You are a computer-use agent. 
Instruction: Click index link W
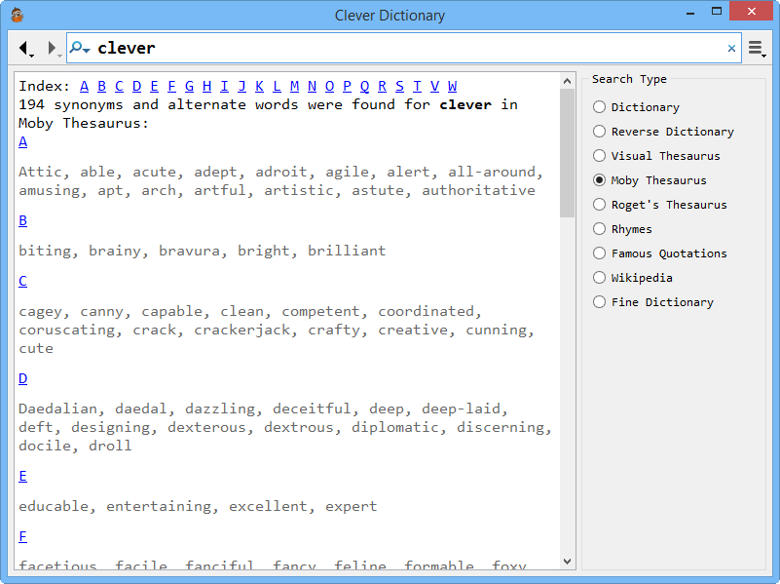pyautogui.click(x=452, y=86)
